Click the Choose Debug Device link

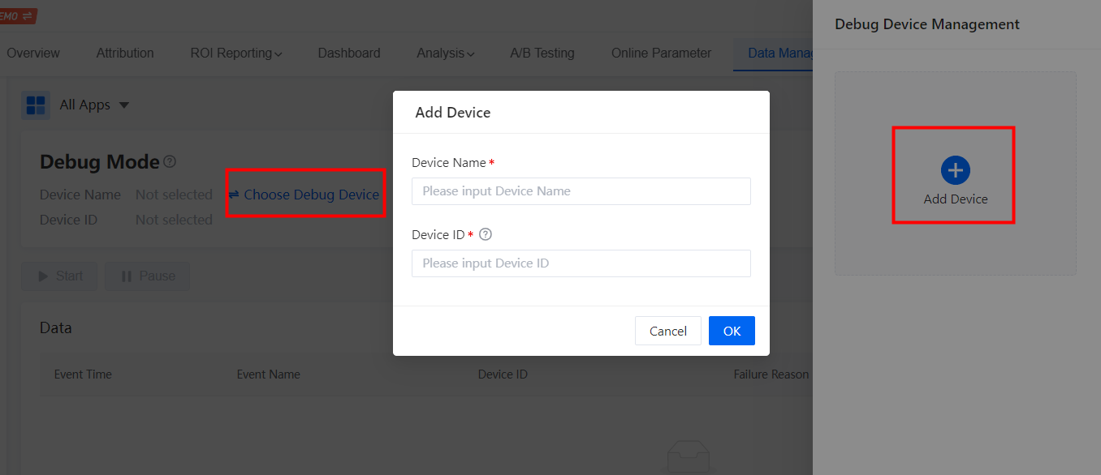pos(312,195)
